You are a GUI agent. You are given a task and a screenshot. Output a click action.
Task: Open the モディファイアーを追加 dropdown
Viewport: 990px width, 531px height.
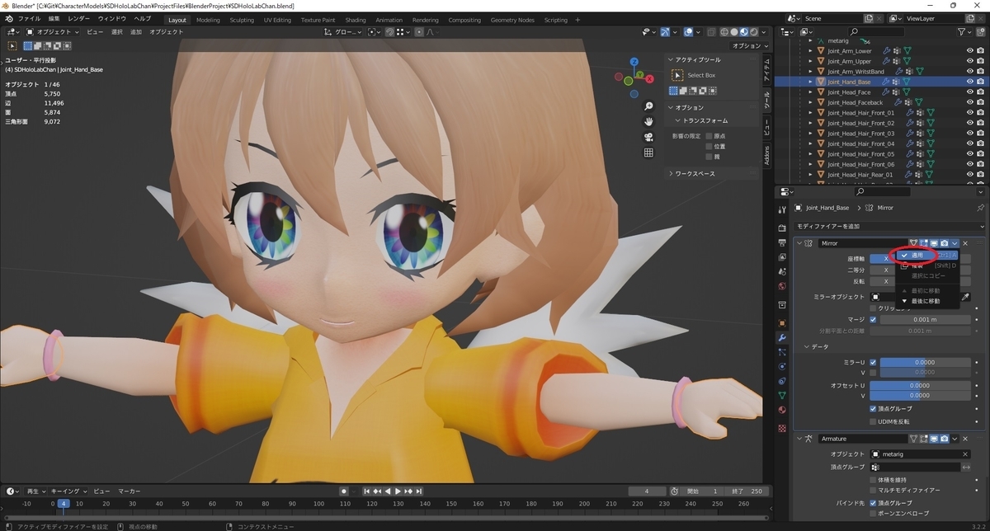click(x=889, y=226)
